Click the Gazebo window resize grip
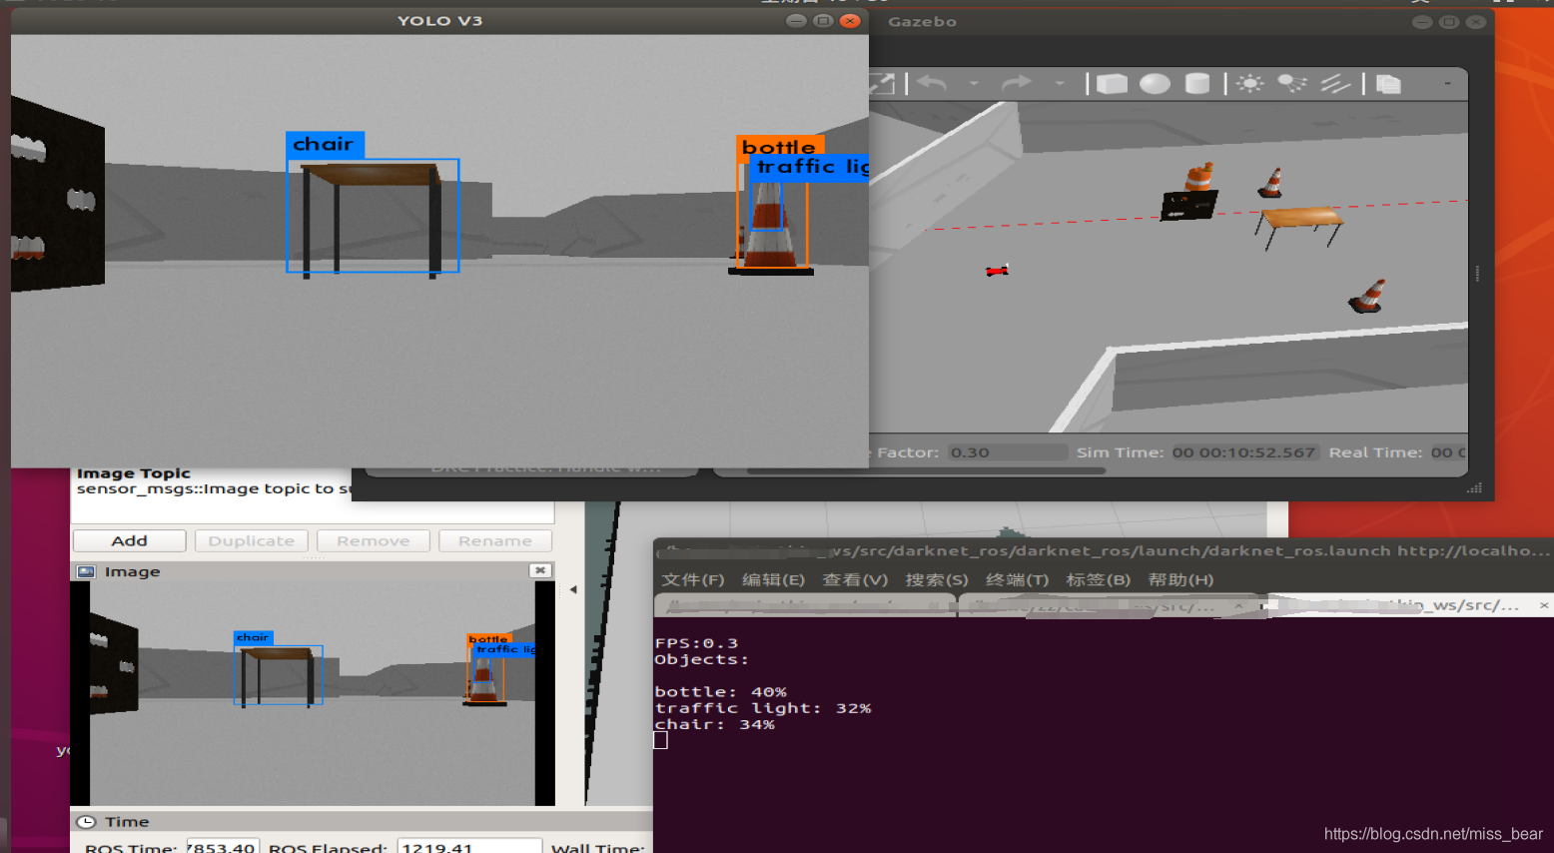This screenshot has height=853, width=1554. coord(1474,487)
